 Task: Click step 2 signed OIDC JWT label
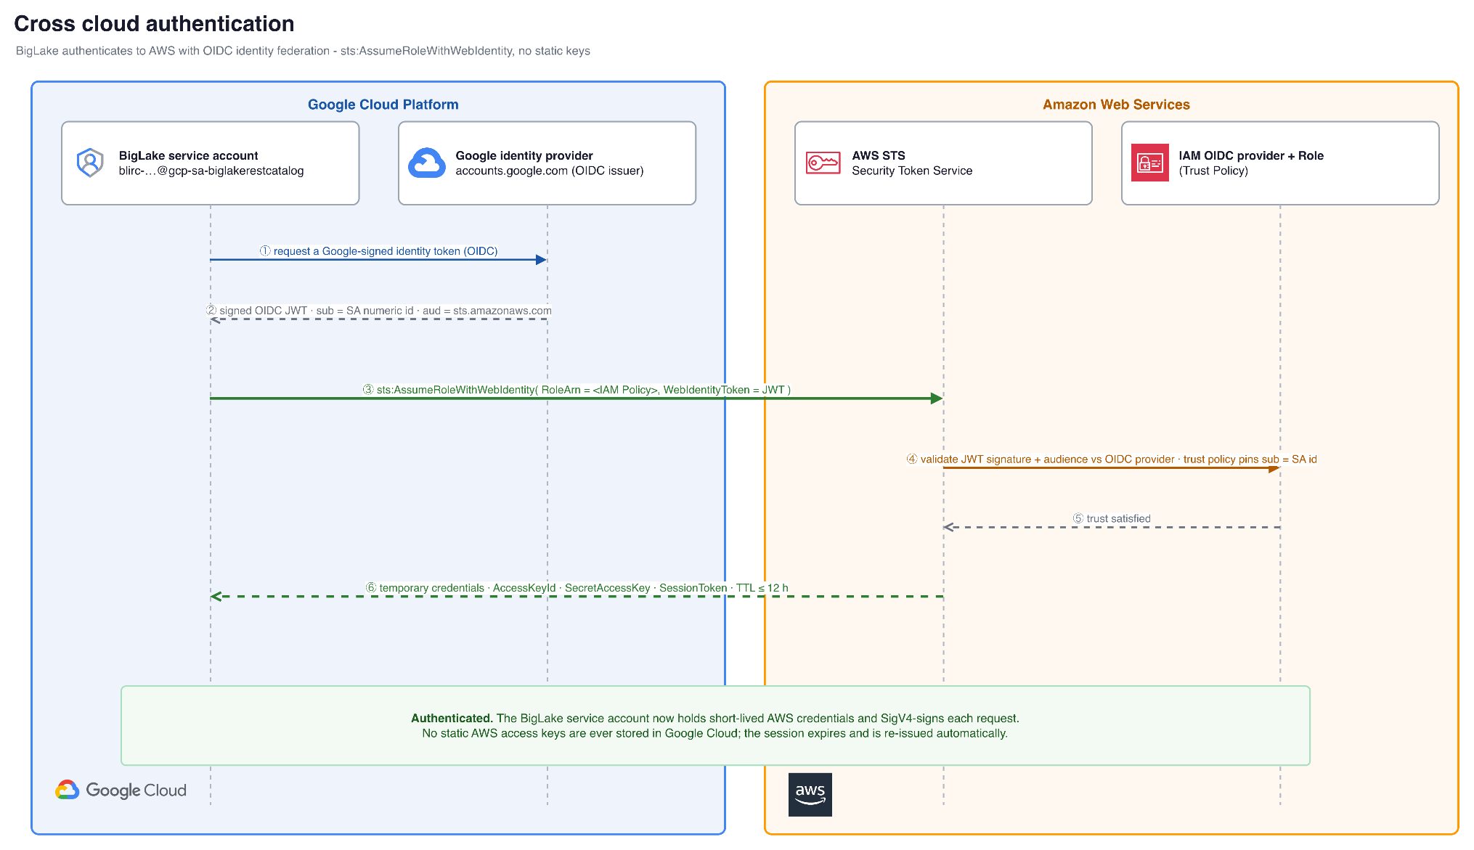click(379, 311)
